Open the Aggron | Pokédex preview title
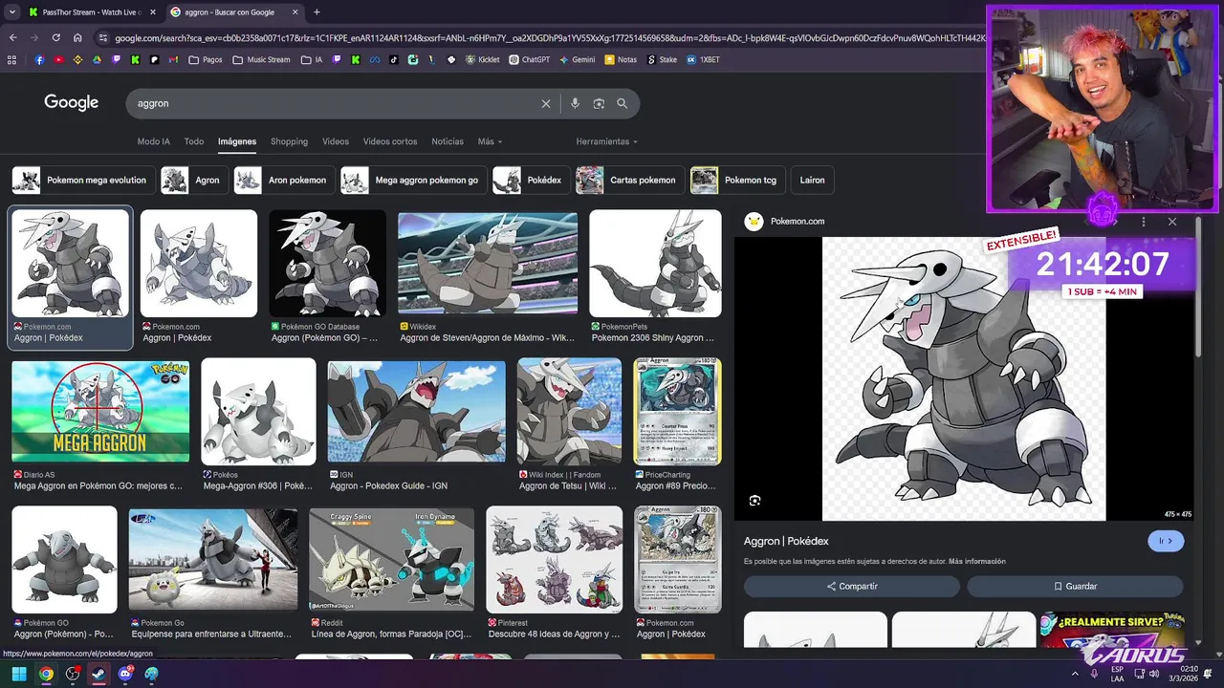 [786, 541]
